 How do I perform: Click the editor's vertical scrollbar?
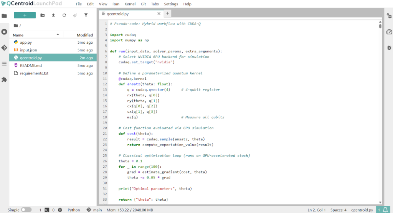pos(380,111)
